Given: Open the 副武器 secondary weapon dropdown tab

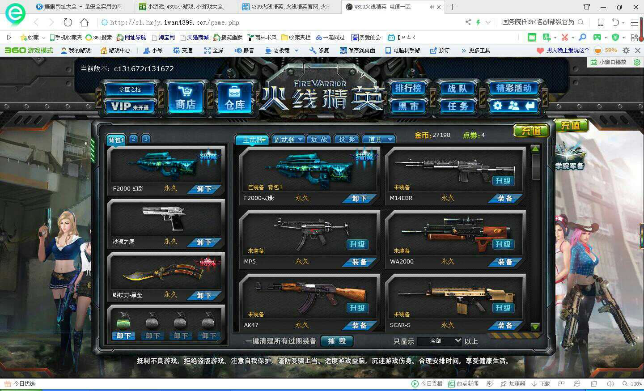Looking at the screenshot, I should click(288, 140).
